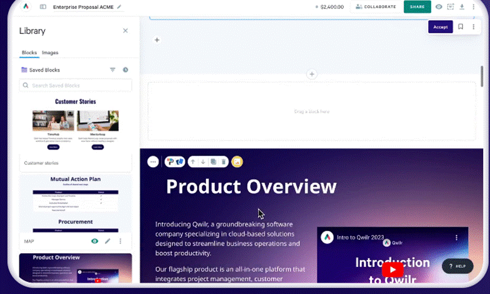This screenshot has height=294, width=490.
Task: Open the filter options for Saved Blocks
Action: pos(112,70)
